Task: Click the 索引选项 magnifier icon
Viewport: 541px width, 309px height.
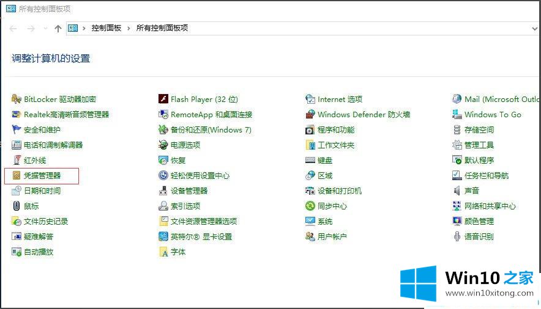Action: click(163, 206)
